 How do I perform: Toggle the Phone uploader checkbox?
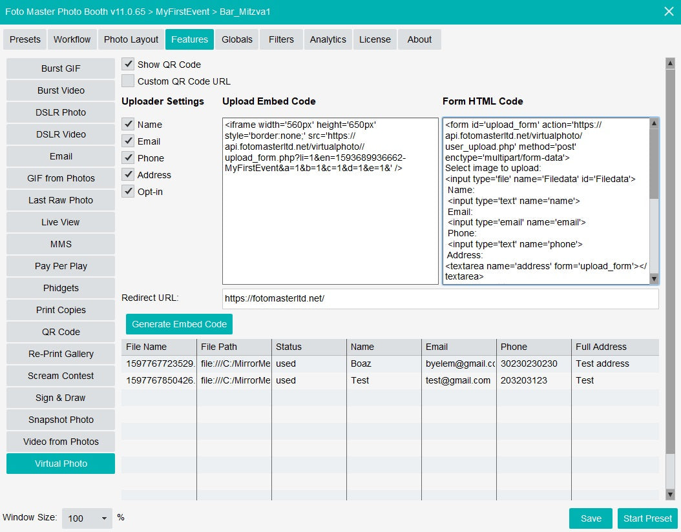point(128,158)
